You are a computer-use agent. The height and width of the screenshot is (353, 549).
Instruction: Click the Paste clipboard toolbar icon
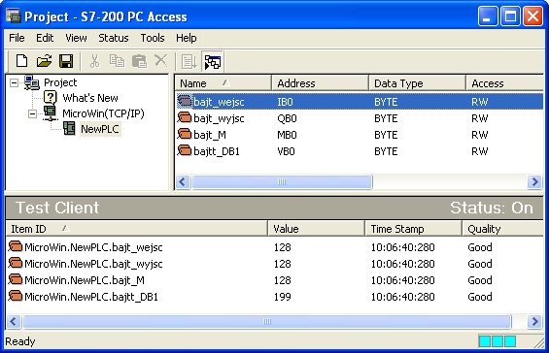tap(139, 61)
